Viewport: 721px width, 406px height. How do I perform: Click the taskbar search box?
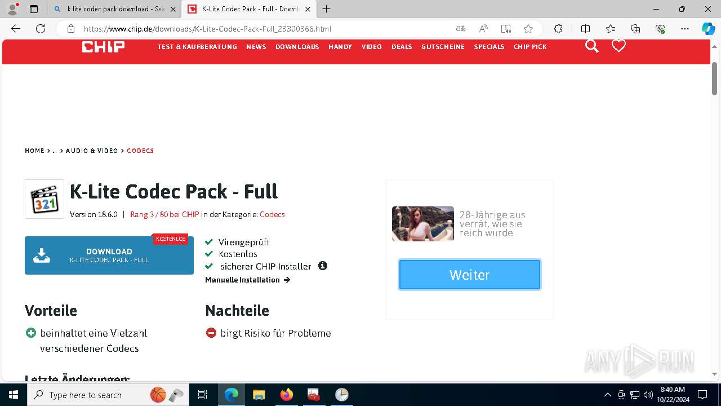(x=108, y=395)
